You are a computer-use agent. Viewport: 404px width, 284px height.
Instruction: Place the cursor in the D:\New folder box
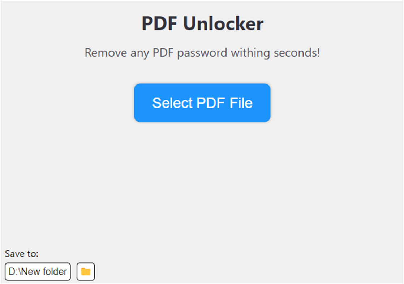pos(38,271)
